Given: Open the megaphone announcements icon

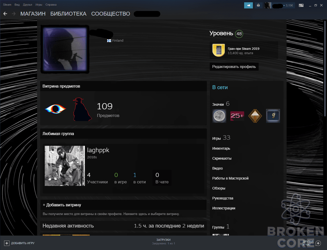Looking at the screenshot, I should tap(249, 5).
